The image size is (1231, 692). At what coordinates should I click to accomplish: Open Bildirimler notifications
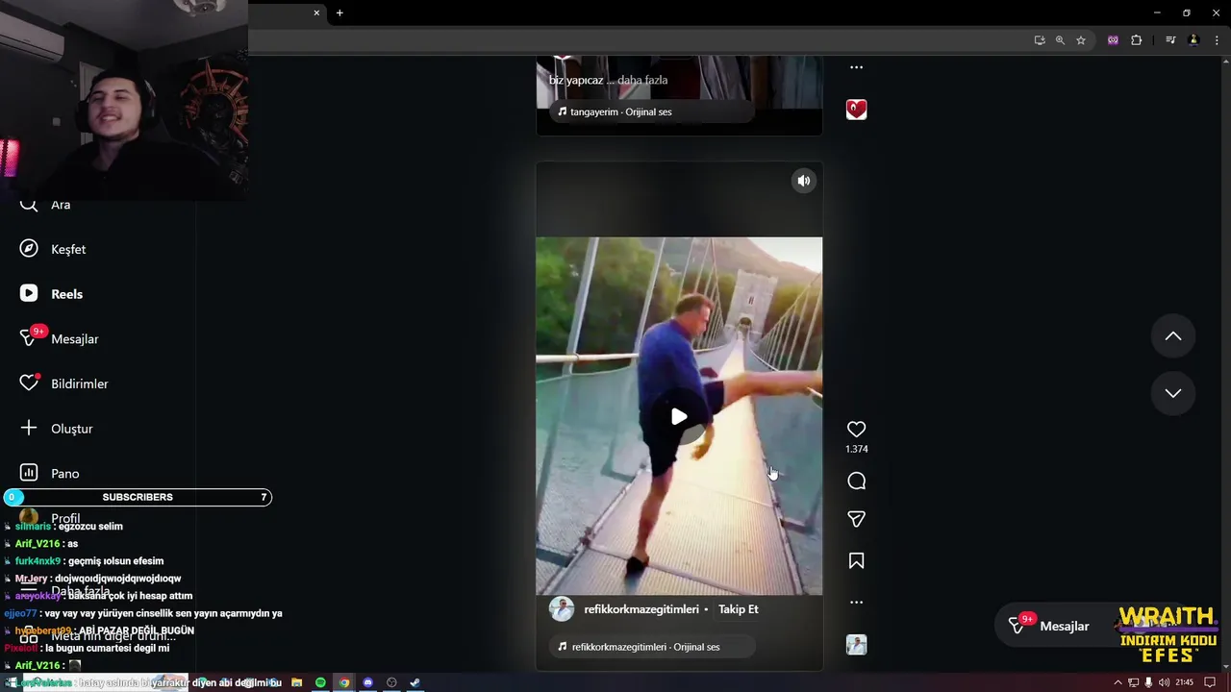pyautogui.click(x=63, y=383)
